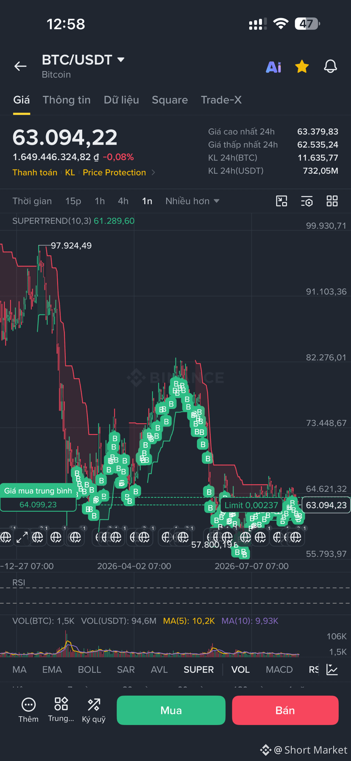351x761 pixels.
Task: Tap the VOL(BTC): 1,5K value
Action: [x=43, y=621]
